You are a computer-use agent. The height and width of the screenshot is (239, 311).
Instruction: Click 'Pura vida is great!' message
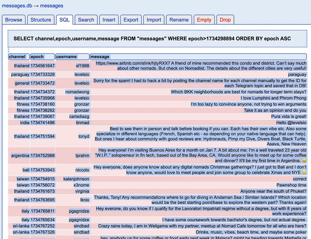click(289, 117)
